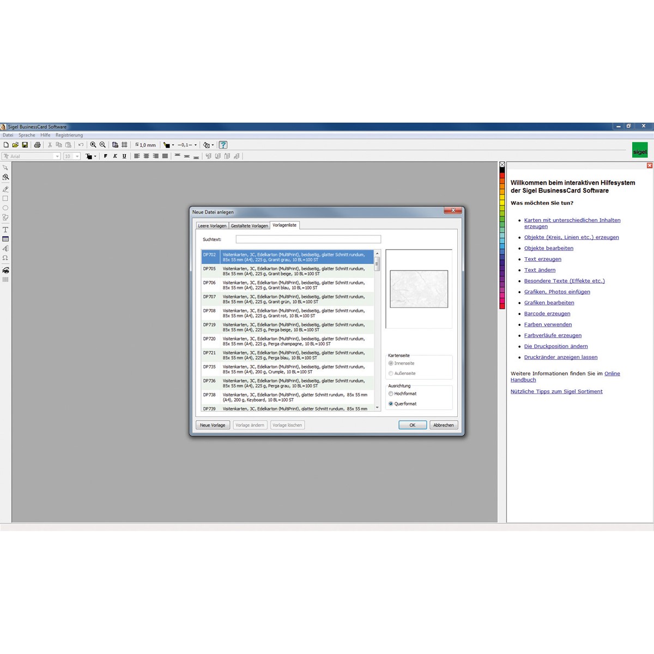Screen dimensions: 654x654
Task: Open the Datei menu
Action: pos(8,135)
